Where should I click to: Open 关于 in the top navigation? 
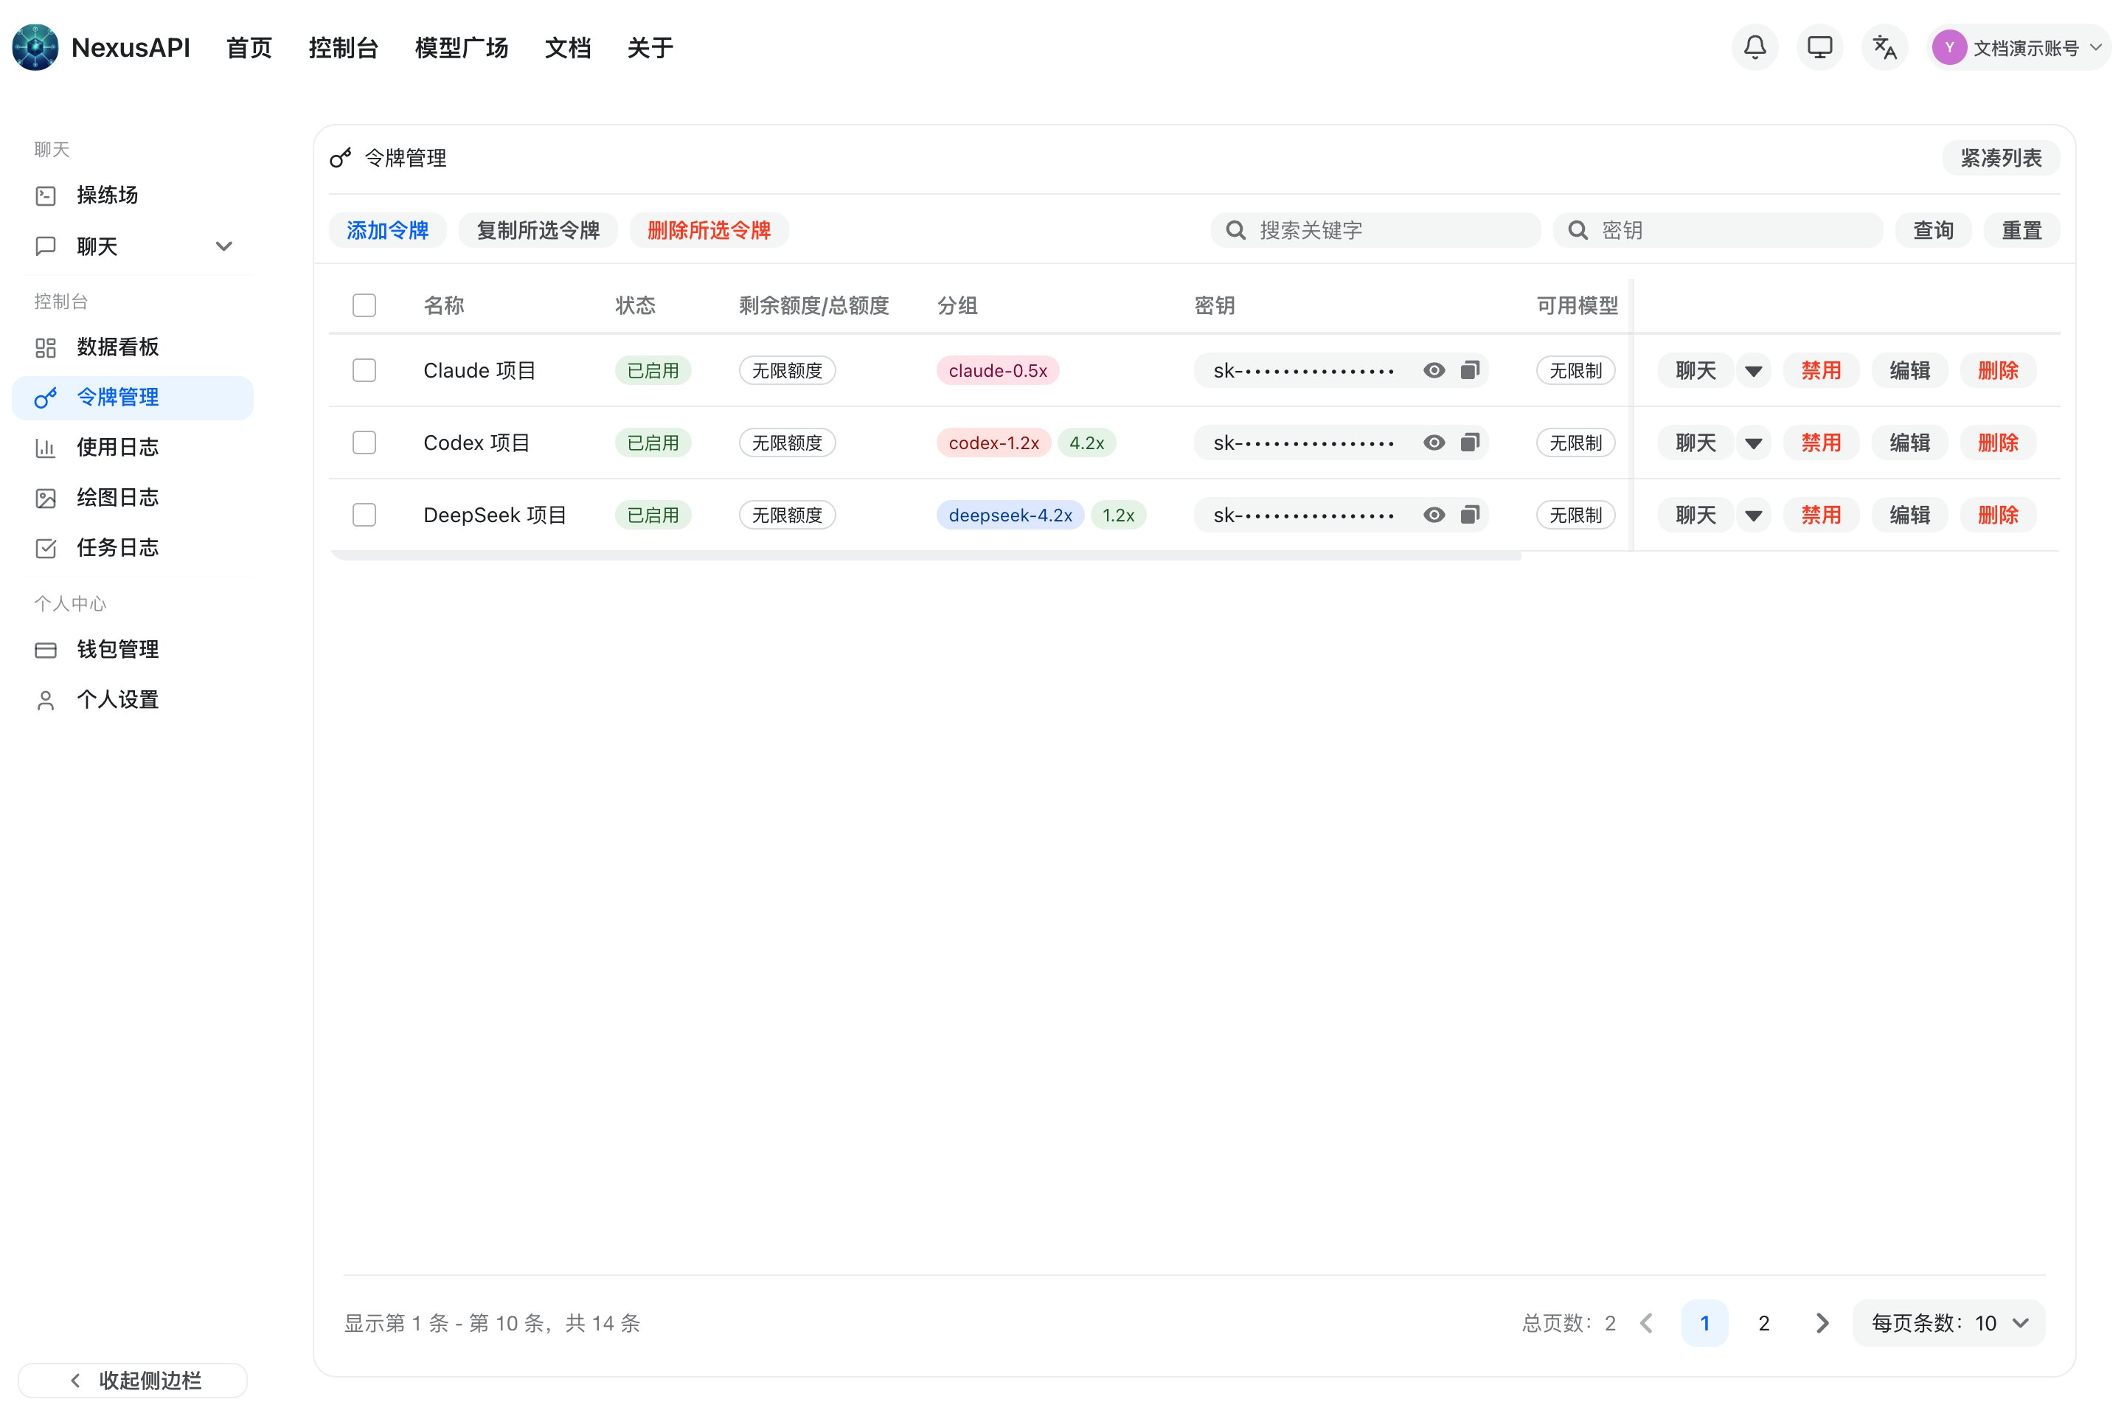650,48
